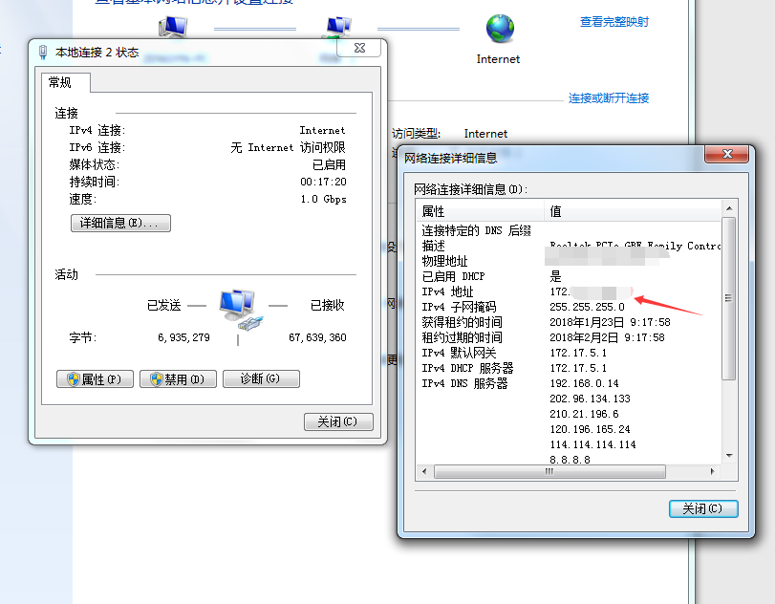The image size is (775, 604).
Task: Open the 详细信息(E) details button
Action: point(120,223)
